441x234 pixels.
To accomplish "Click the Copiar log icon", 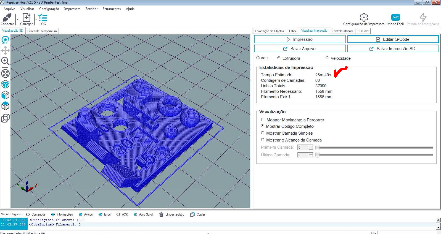I will (x=192, y=214).
